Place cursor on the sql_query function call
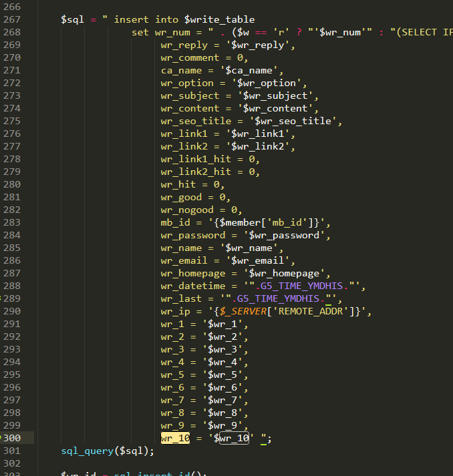 (x=87, y=451)
